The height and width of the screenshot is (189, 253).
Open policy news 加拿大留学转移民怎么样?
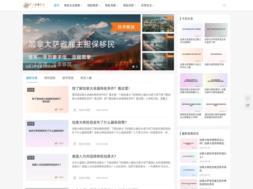(x=213, y=142)
